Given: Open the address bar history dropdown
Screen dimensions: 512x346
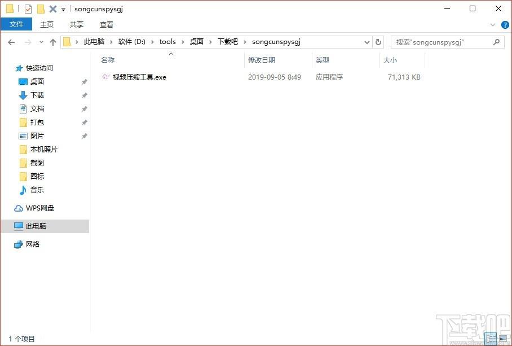Looking at the screenshot, I should pos(367,42).
